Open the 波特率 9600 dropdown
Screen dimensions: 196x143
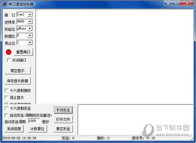pyautogui.click(x=30, y=21)
